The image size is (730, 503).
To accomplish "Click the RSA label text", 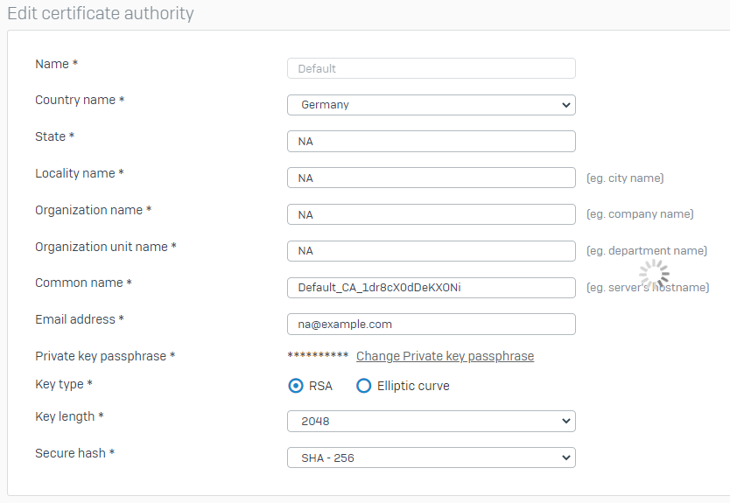I will pyautogui.click(x=320, y=386).
